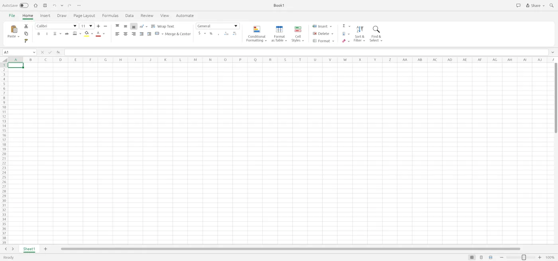Click the Clear eraser icon
This screenshot has height=261, width=558.
click(344, 41)
